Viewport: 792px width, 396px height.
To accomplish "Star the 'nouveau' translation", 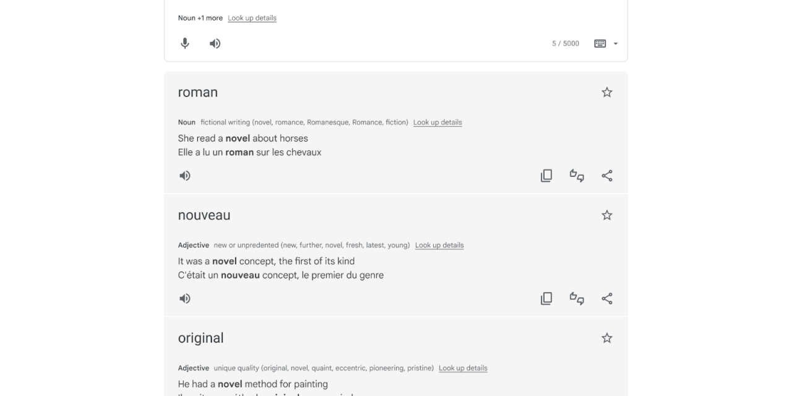I will (607, 215).
